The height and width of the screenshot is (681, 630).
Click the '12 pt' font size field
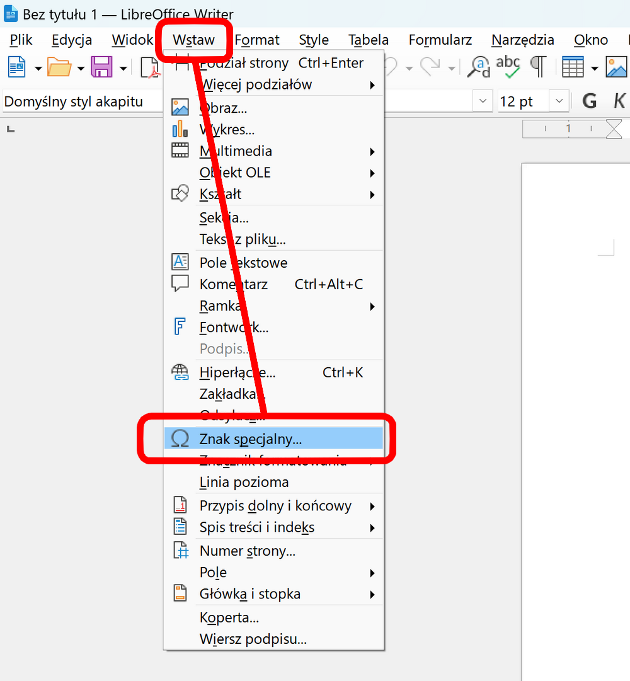coord(523,101)
